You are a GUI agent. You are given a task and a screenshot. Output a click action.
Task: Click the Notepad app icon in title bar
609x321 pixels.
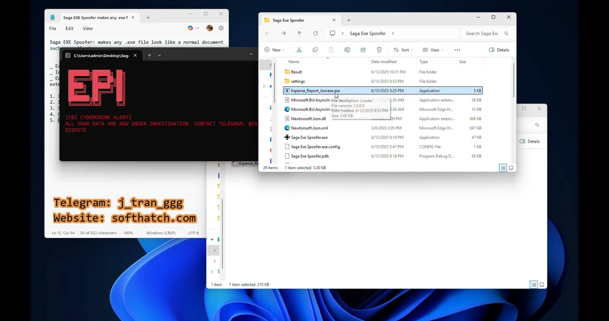click(53, 18)
